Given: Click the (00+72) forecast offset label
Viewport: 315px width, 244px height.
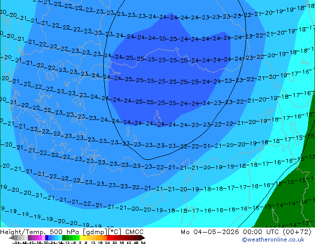Looking at the screenshot, I should click(x=297, y=232).
